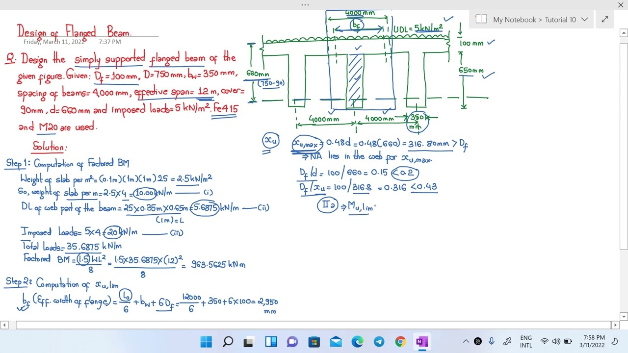Click My Notebook > Tutorial 10 breadcrumb text

click(x=534, y=20)
